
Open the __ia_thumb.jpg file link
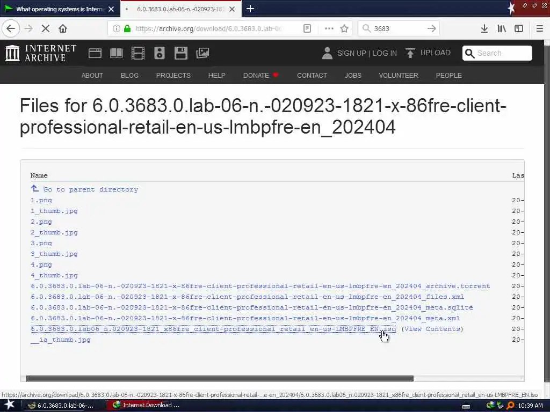(x=61, y=340)
